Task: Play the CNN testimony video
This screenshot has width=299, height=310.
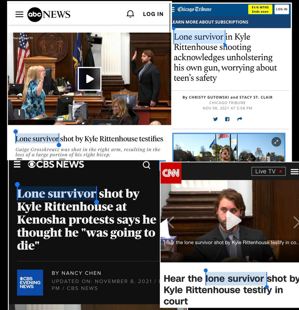Action: (x=233, y=220)
